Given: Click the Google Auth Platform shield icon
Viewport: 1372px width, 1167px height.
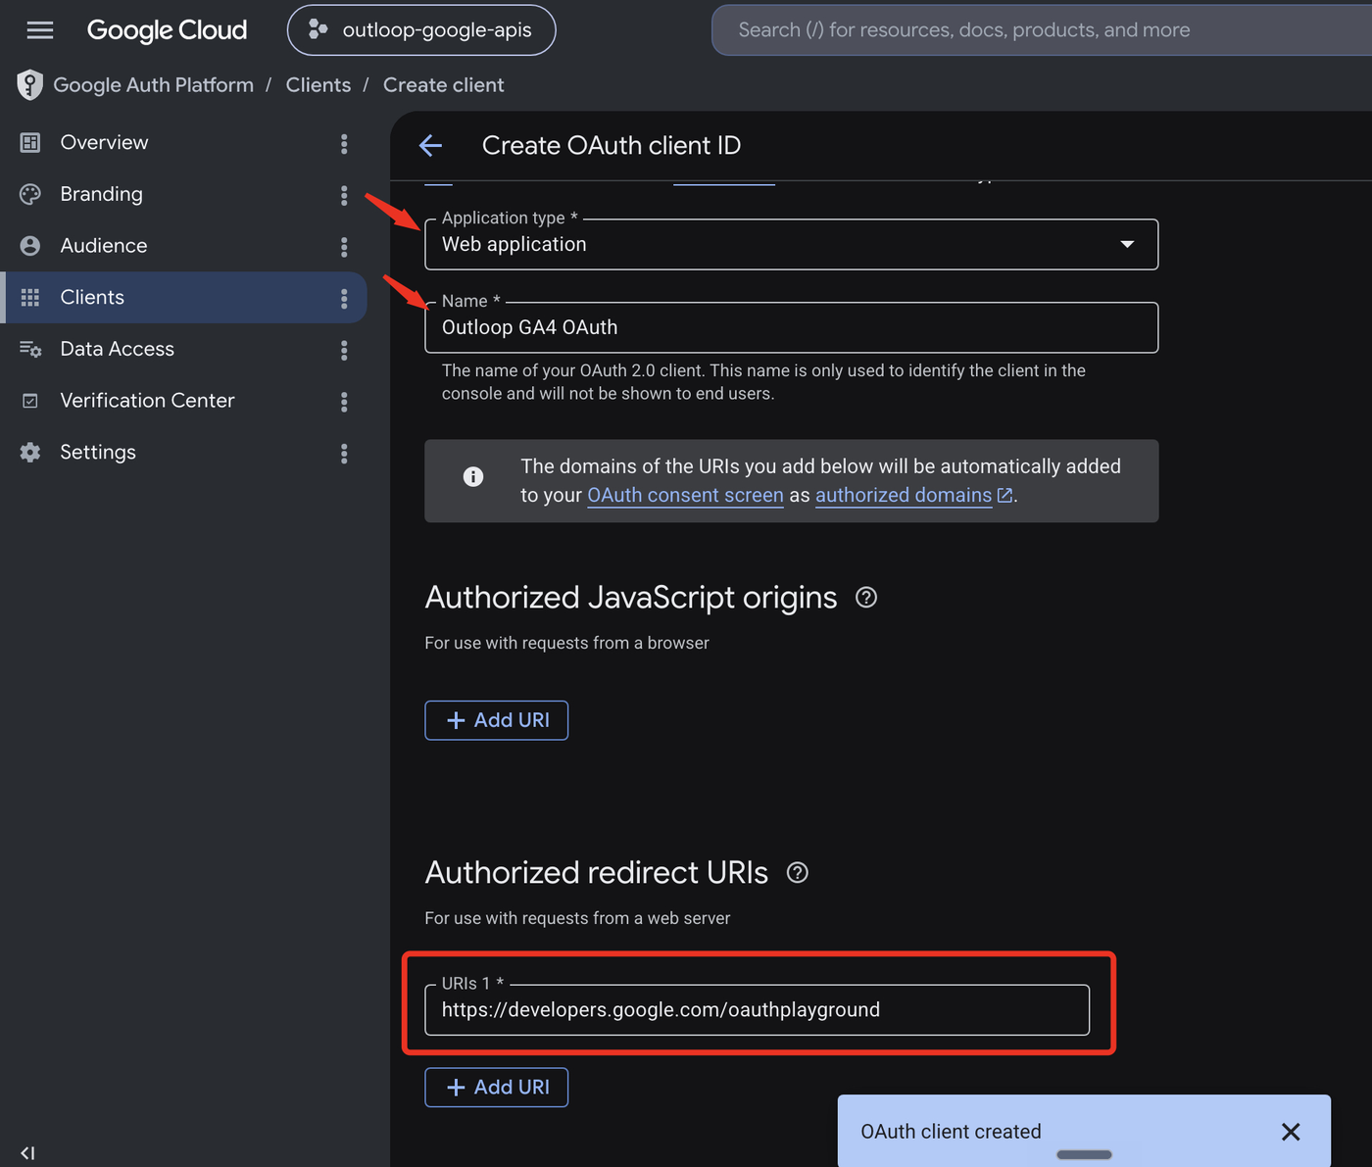Looking at the screenshot, I should pyautogui.click(x=29, y=85).
